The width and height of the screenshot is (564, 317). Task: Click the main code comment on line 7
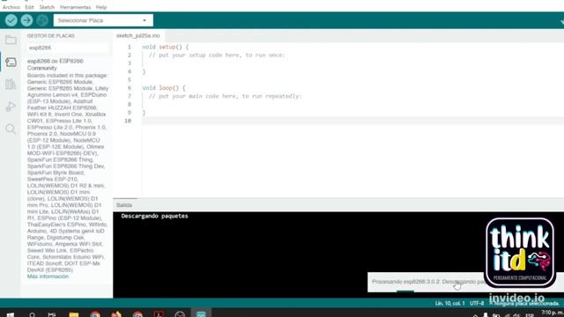(226, 96)
